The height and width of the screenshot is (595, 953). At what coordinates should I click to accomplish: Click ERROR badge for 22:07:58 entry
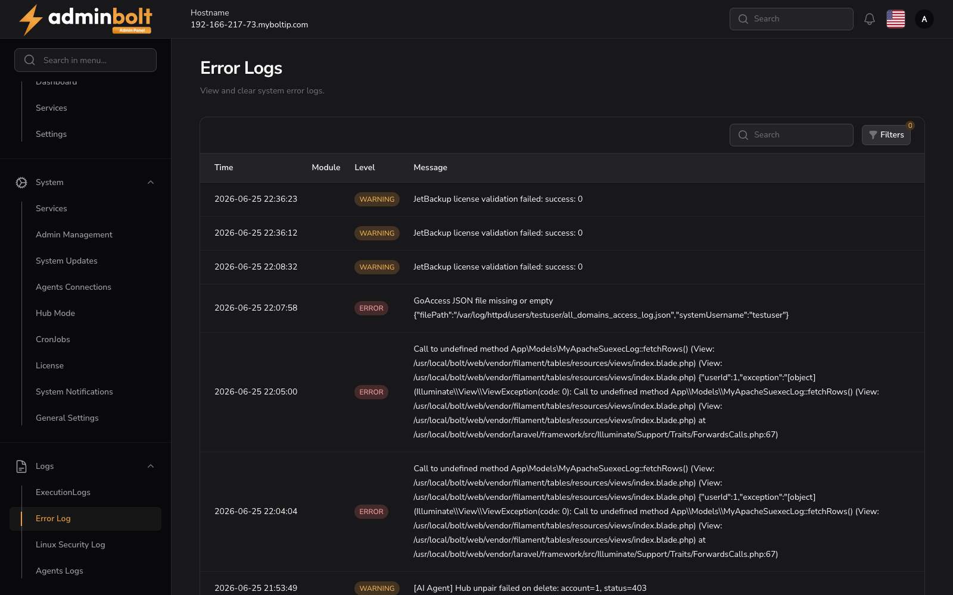(x=371, y=308)
